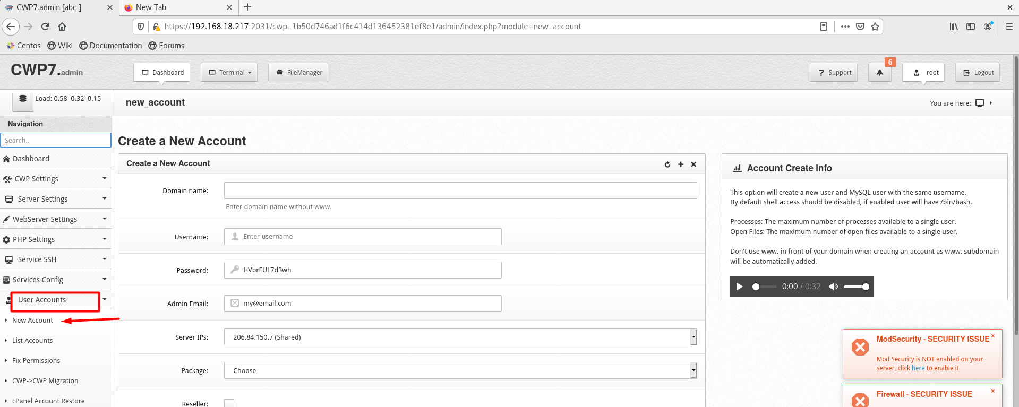Open the Server IPs dropdown
This screenshot has height=407, width=1019.
coord(460,337)
